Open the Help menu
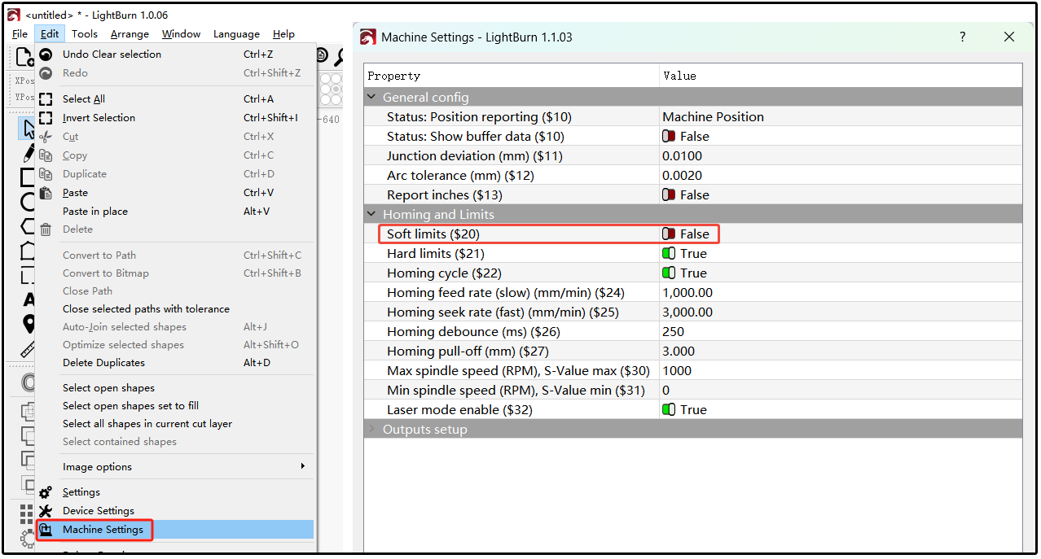 coord(283,34)
